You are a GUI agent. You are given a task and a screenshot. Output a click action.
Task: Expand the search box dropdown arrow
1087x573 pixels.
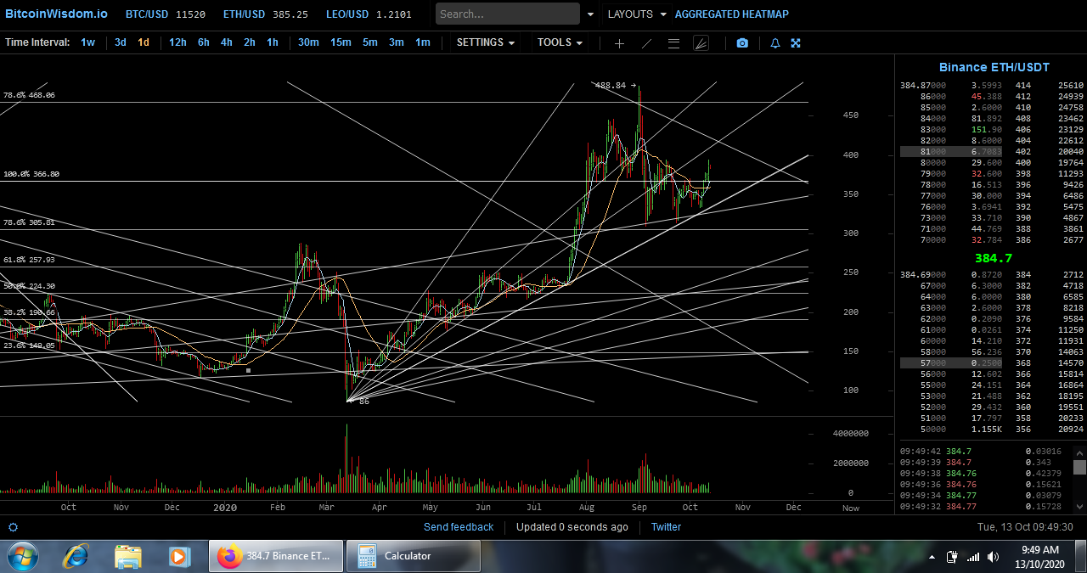[x=591, y=14]
